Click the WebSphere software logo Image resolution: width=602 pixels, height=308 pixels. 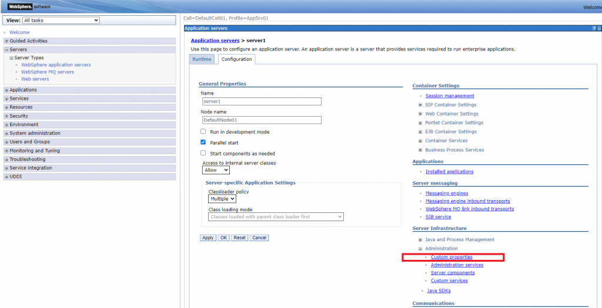coord(29,6)
